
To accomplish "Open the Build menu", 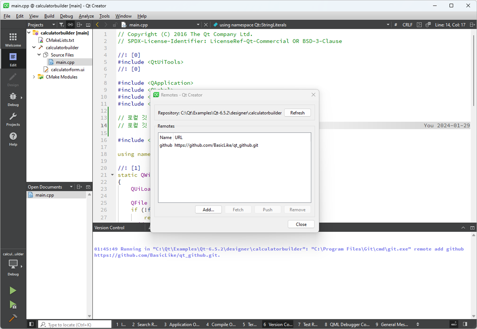I will click(x=49, y=16).
